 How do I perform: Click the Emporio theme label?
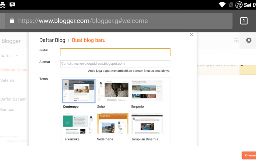(x=138, y=107)
